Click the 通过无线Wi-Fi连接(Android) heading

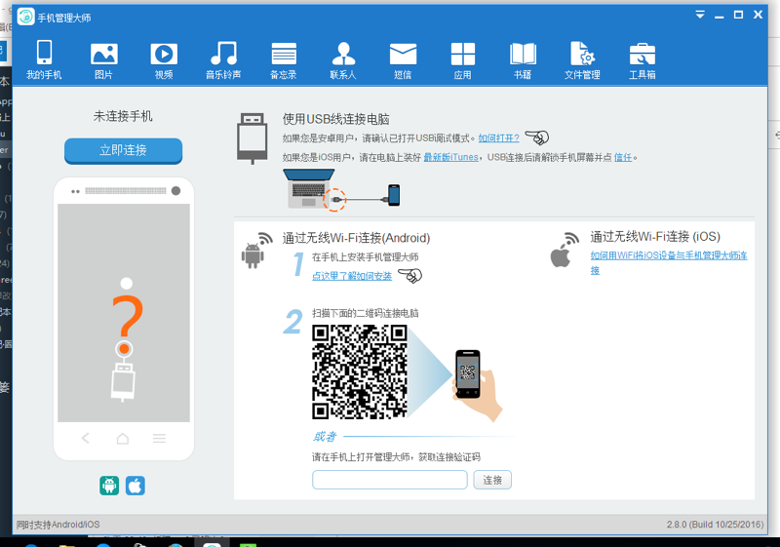click(356, 238)
